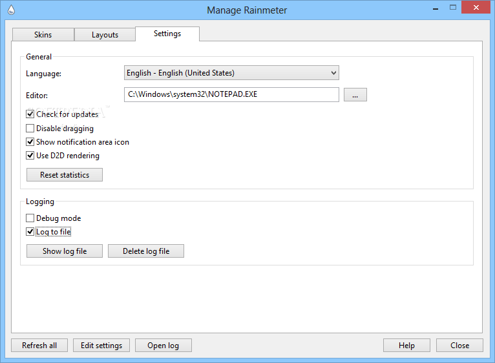The height and width of the screenshot is (363, 495).
Task: Switch to the Skins tab
Action: (43, 35)
